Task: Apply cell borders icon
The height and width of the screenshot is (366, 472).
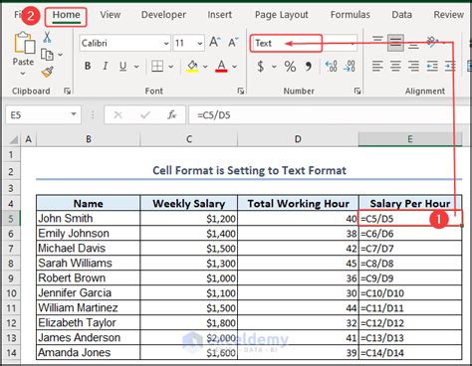Action: click(157, 66)
